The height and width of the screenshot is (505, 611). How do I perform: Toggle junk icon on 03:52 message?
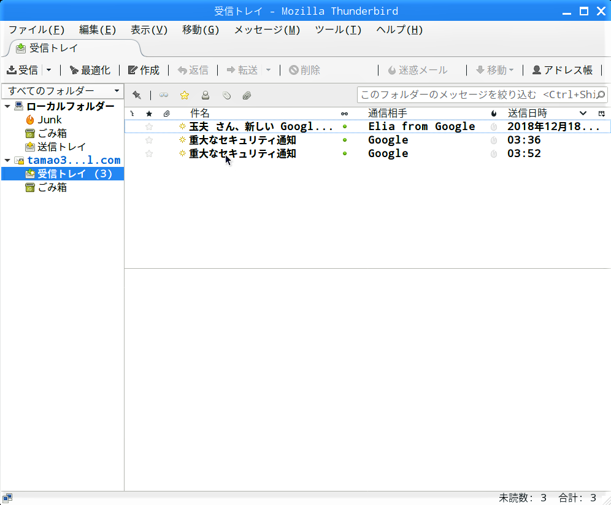[x=494, y=154]
